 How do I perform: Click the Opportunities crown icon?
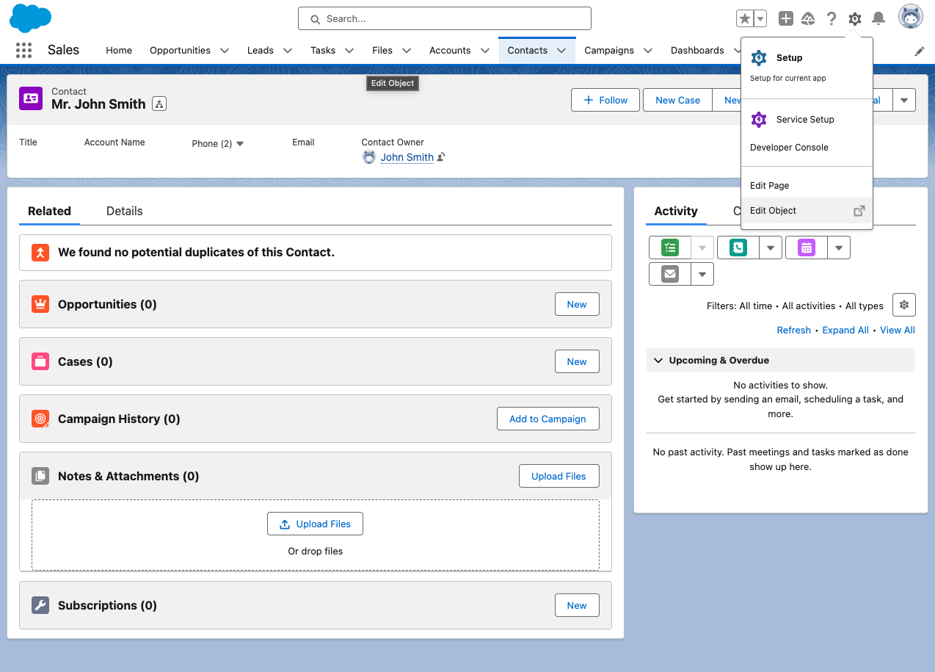click(40, 304)
